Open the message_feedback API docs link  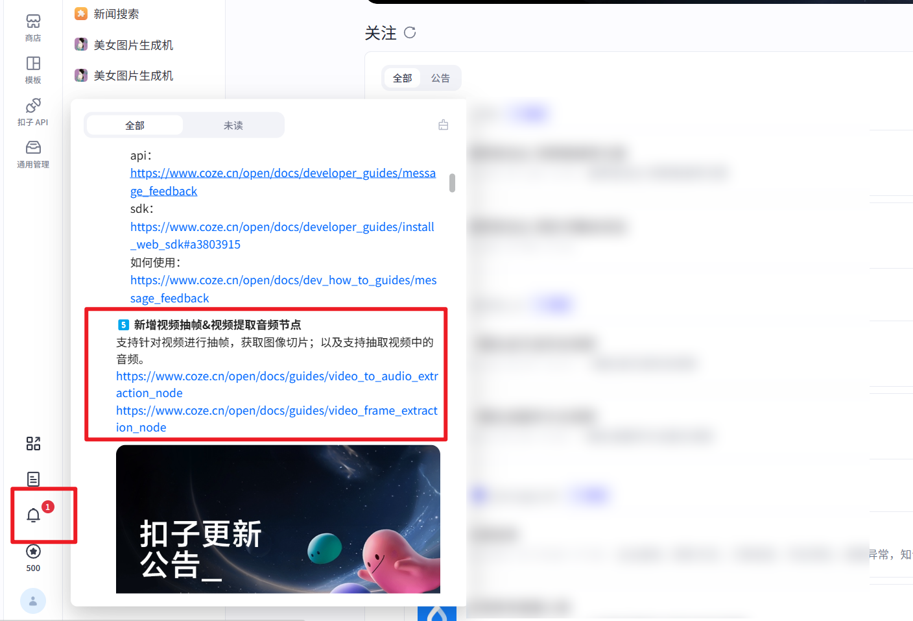click(x=283, y=182)
